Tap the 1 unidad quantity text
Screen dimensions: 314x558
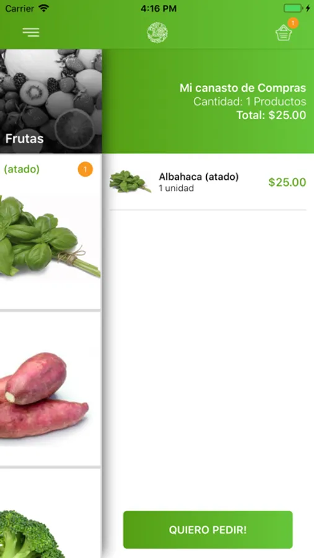[x=177, y=188]
